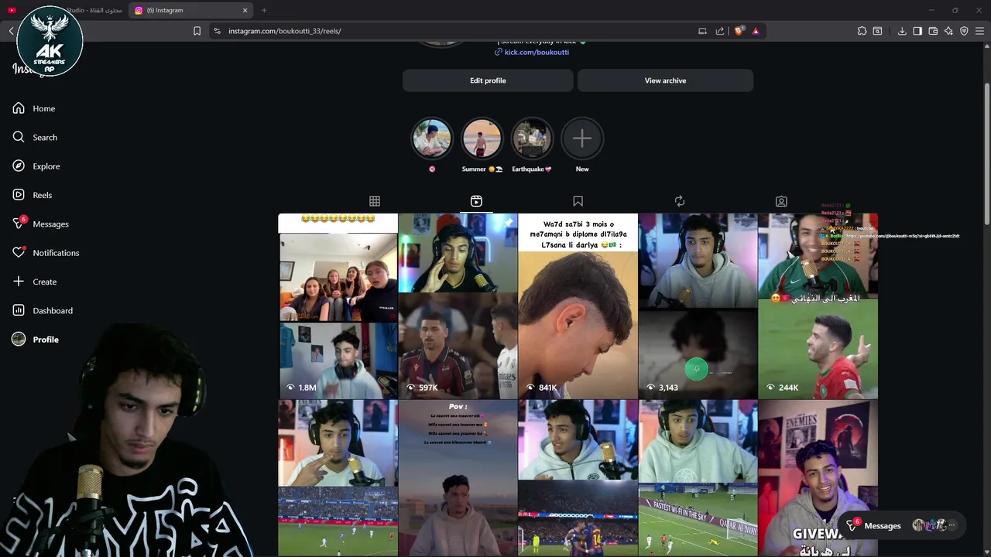Open browser Downloads
Screen dimensions: 991x557
click(x=902, y=31)
